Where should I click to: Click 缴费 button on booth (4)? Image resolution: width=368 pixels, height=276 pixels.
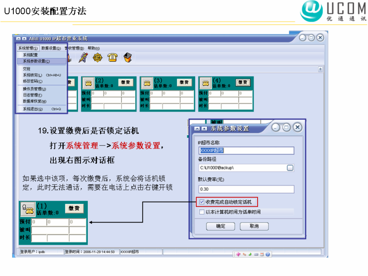[x=243, y=82]
